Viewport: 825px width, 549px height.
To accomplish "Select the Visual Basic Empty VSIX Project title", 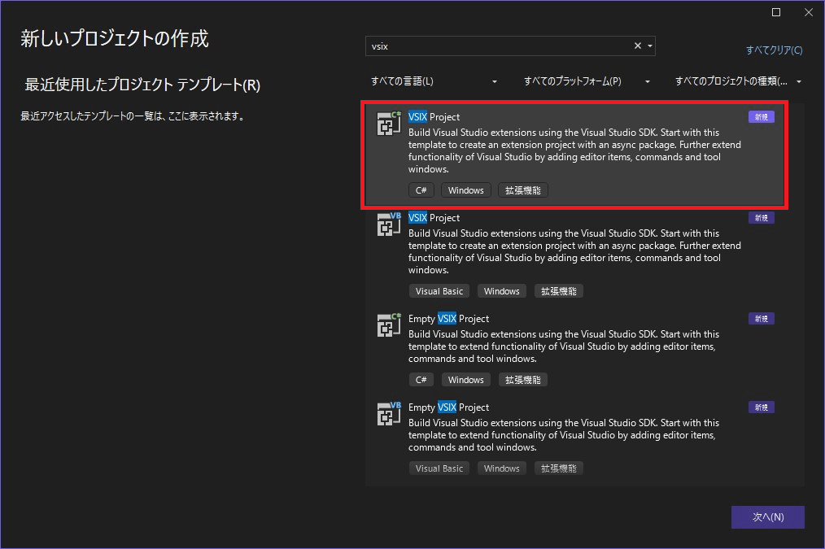I will pos(449,407).
